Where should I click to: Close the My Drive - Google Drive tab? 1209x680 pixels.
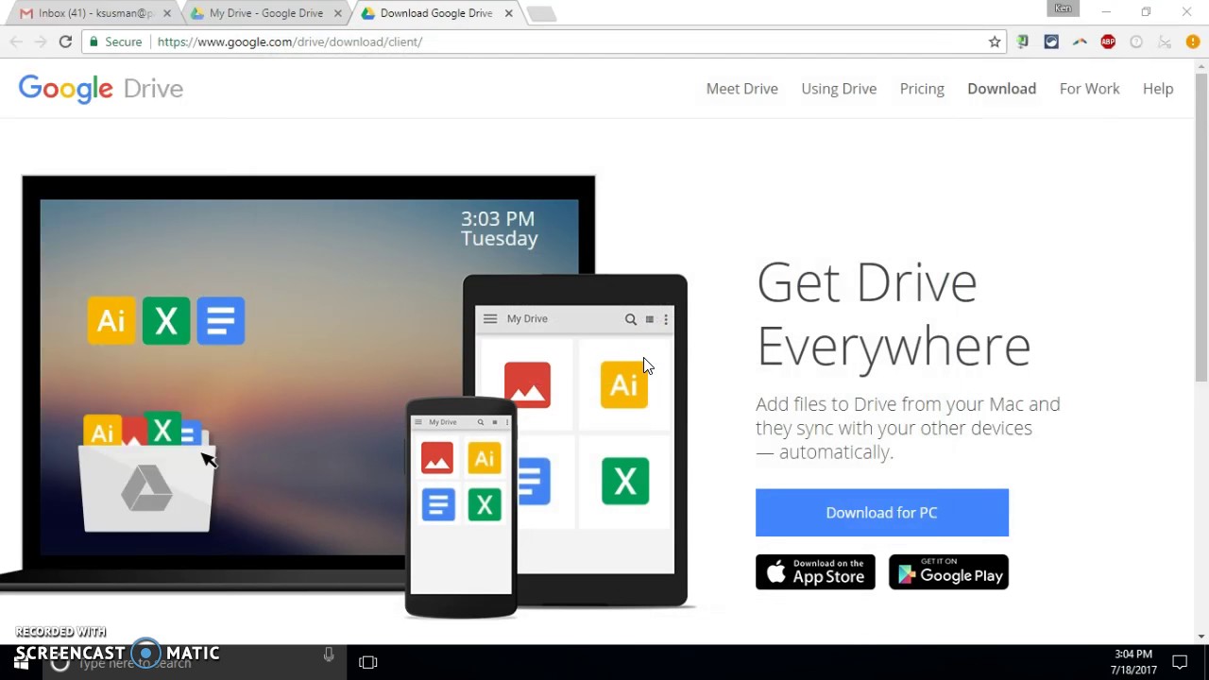pos(337,13)
